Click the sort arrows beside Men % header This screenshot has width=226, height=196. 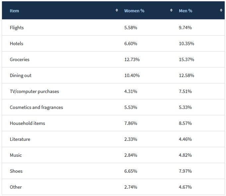click(x=221, y=10)
